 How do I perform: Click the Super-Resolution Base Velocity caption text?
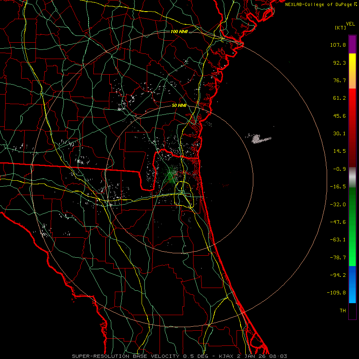pos(179,356)
